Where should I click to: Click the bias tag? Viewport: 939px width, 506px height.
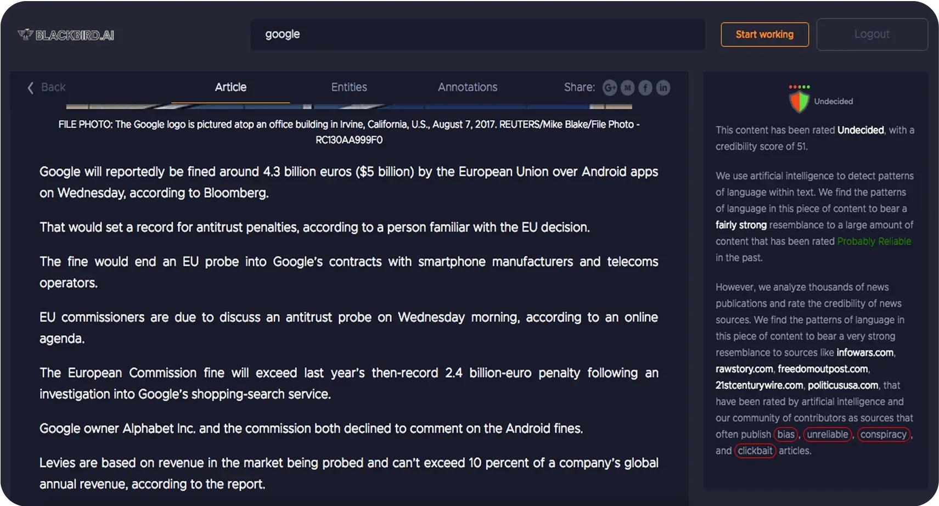point(786,435)
